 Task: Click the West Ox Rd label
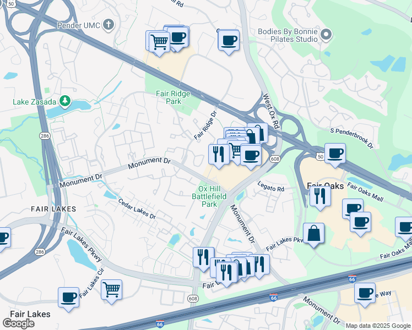tap(270, 111)
